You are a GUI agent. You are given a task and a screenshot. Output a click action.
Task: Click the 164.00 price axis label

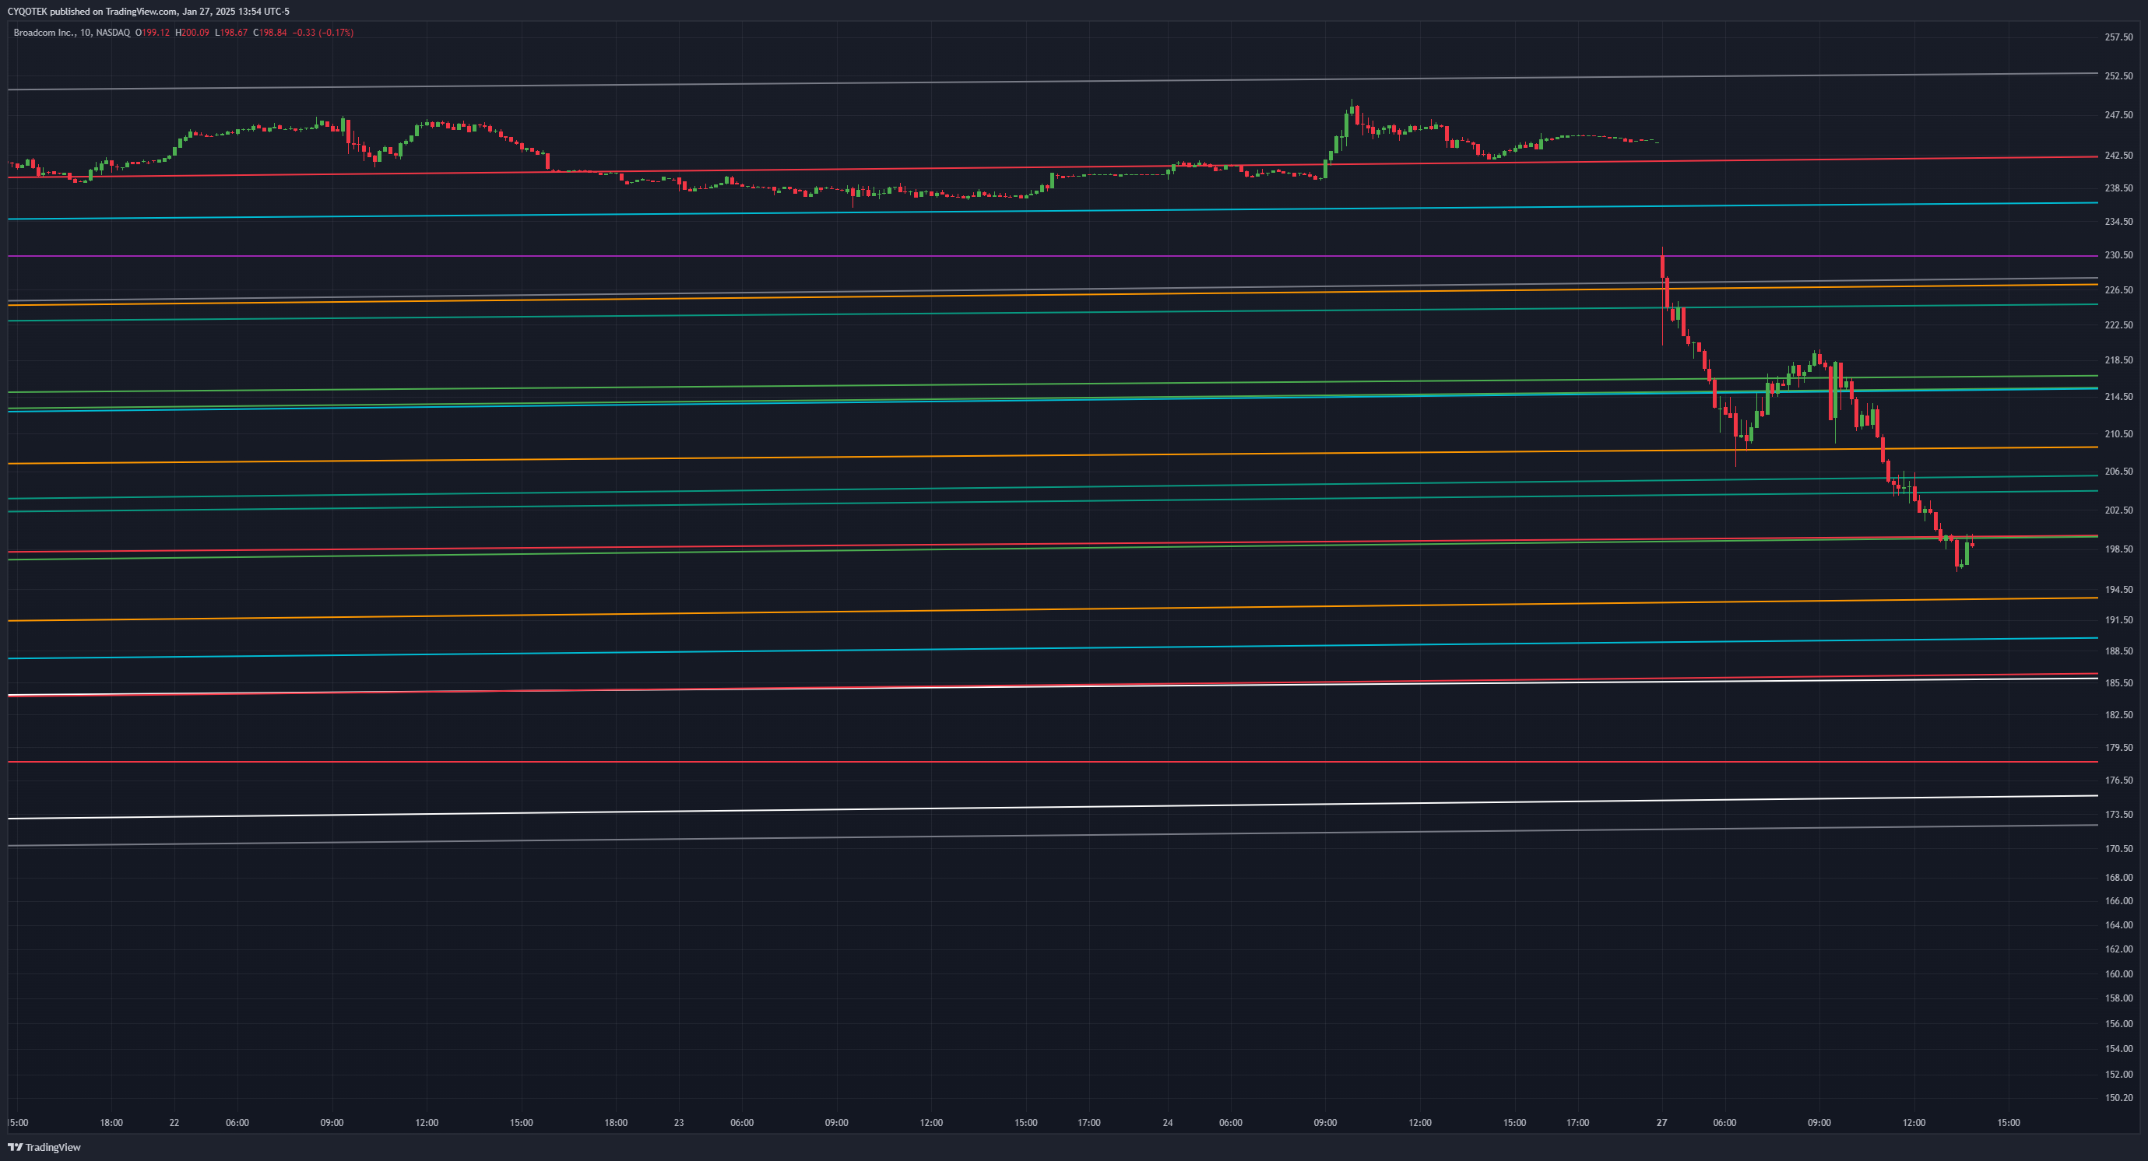point(2119,925)
